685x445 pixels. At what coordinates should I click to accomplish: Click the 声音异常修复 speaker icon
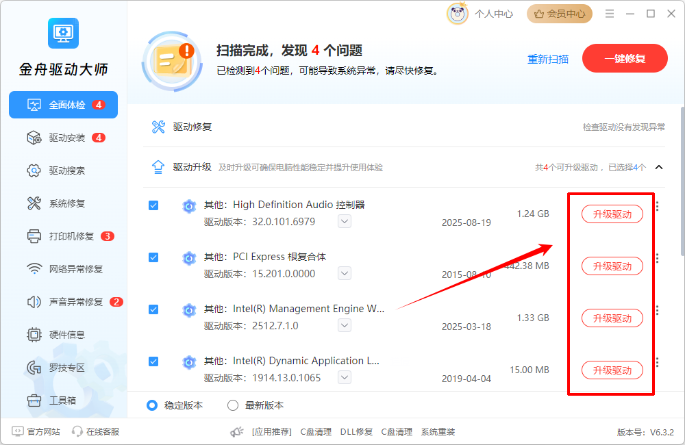(34, 302)
